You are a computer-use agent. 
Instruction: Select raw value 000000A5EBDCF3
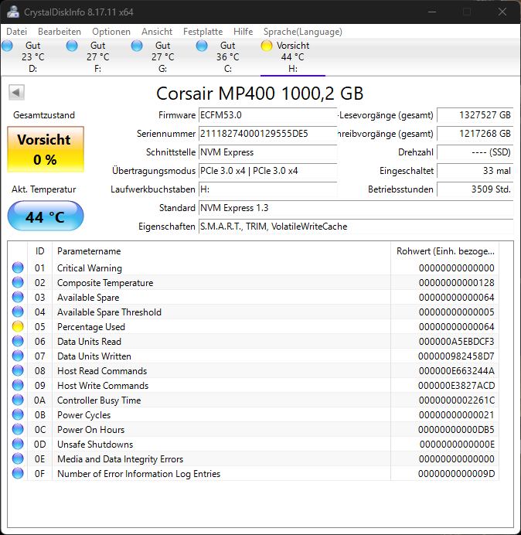point(456,342)
